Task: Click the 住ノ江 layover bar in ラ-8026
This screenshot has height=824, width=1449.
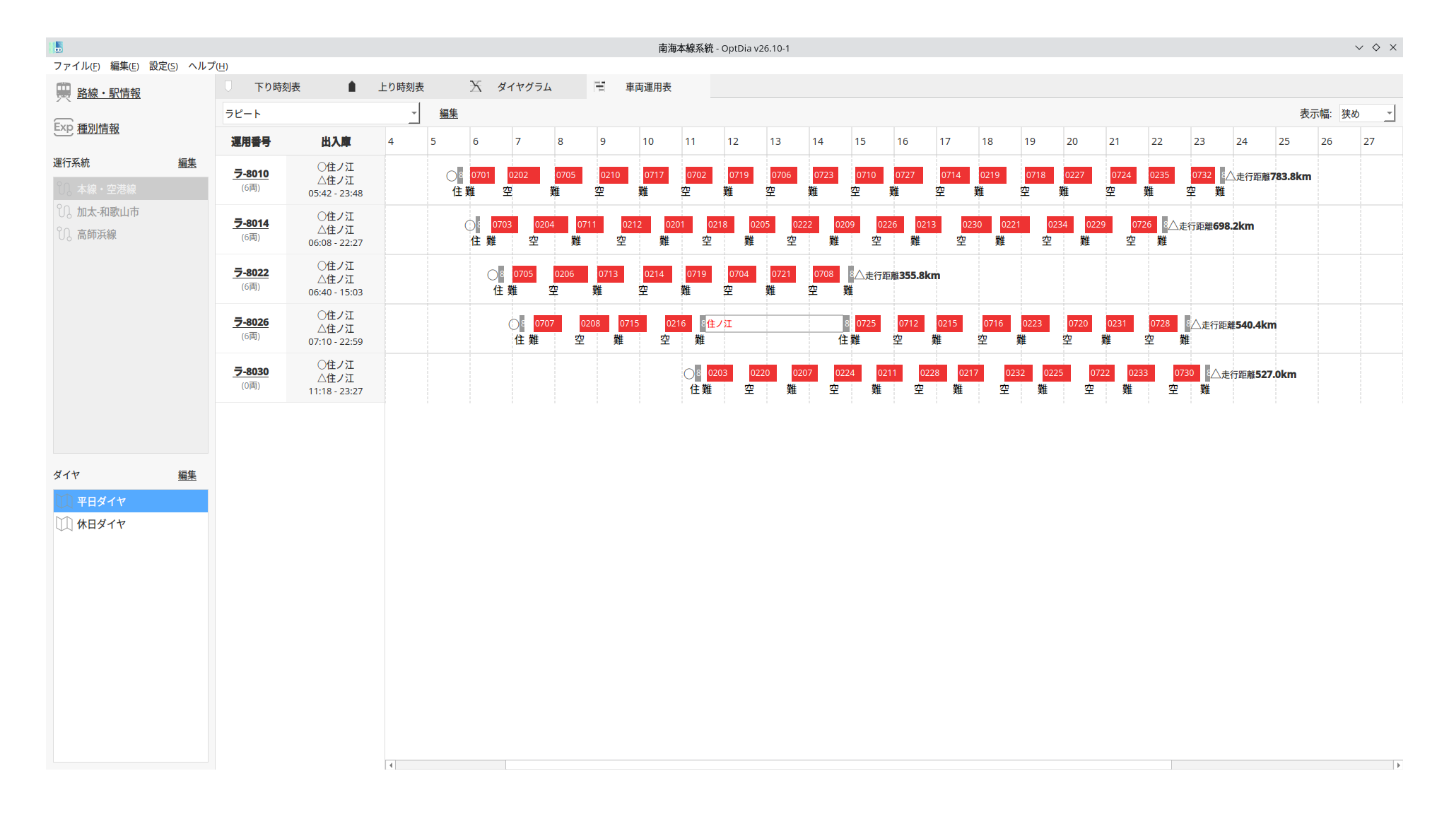Action: 774,323
